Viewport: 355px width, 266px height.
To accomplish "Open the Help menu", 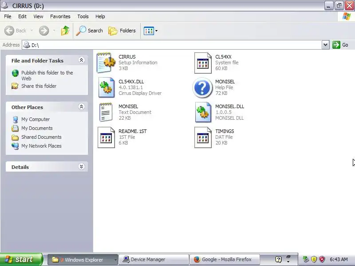I will click(x=100, y=16).
